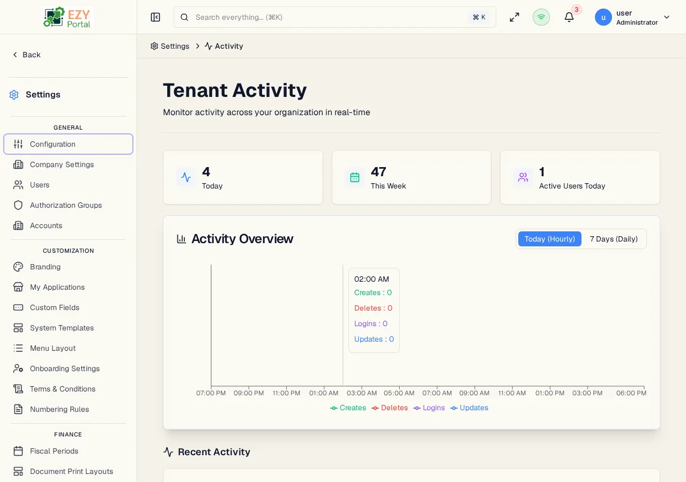Click the Custom Fields icon
686x482 pixels.
(18, 307)
